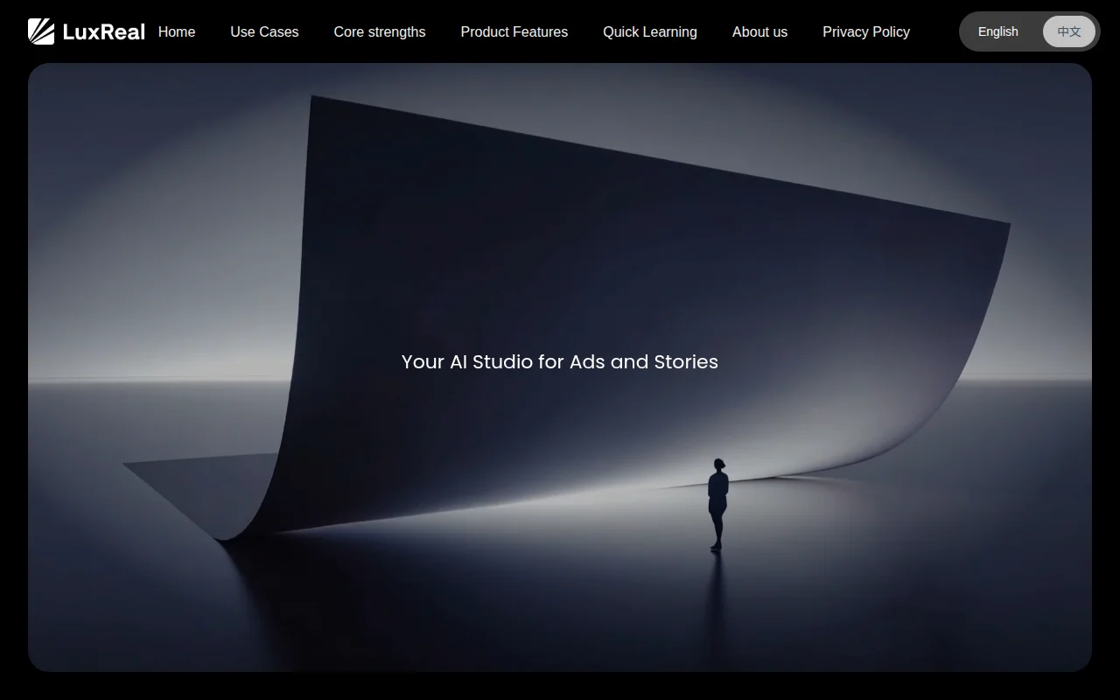Open Core strengths nav link
The image size is (1120, 700).
380,31
